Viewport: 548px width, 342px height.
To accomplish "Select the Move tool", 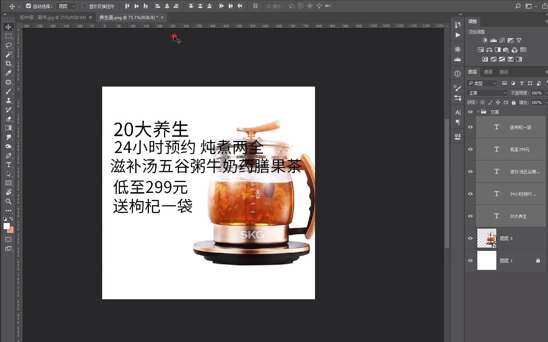I will click(x=8, y=26).
